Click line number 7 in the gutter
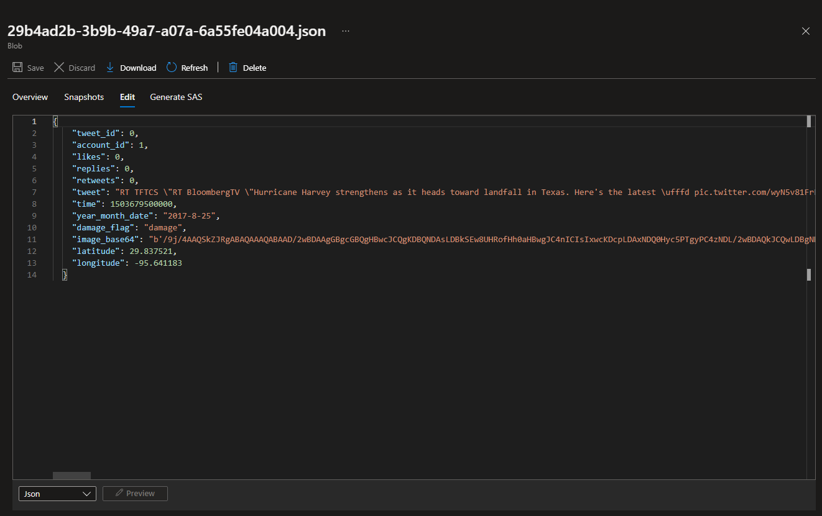822x516 pixels. (34, 192)
